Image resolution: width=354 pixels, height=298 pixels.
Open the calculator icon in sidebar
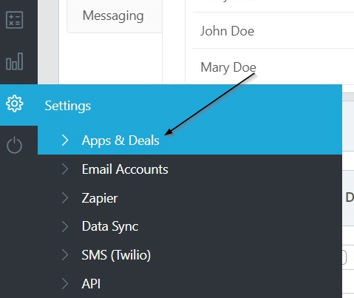(x=15, y=20)
